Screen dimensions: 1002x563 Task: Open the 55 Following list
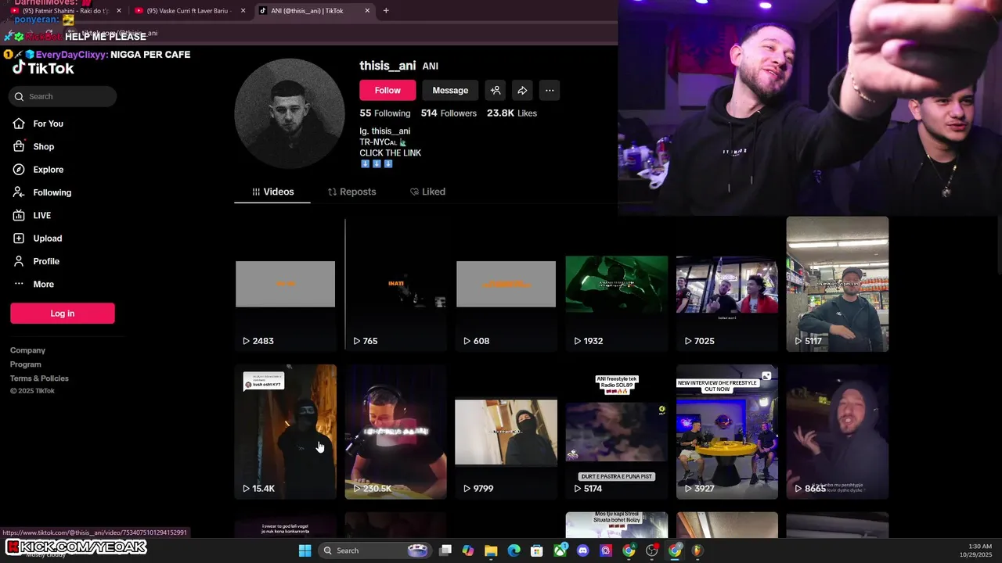coord(385,113)
